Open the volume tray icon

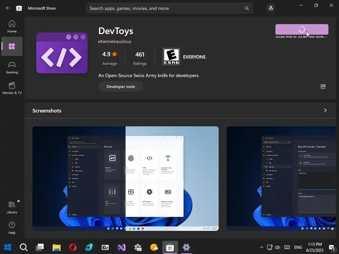277,247
